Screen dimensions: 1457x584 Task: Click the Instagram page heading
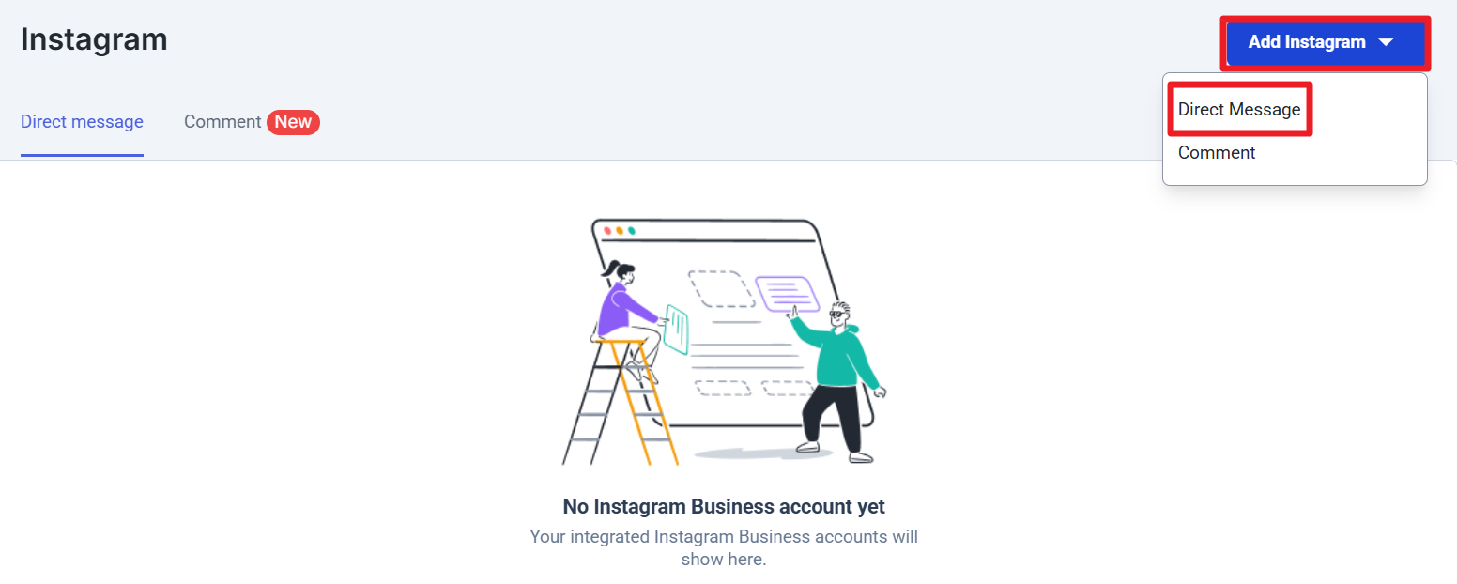[94, 39]
